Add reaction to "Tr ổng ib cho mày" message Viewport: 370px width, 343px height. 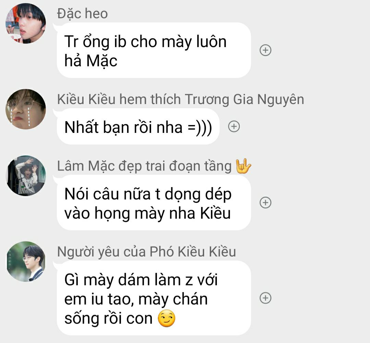pos(266,50)
